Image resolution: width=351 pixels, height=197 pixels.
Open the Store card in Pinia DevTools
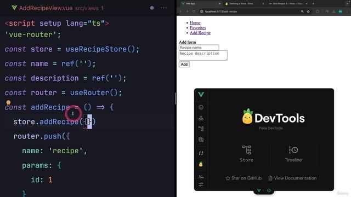pyautogui.click(x=246, y=154)
